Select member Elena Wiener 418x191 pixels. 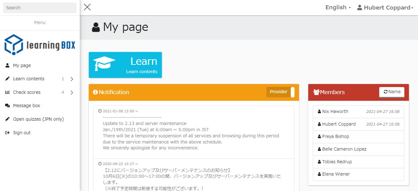click(x=336, y=174)
